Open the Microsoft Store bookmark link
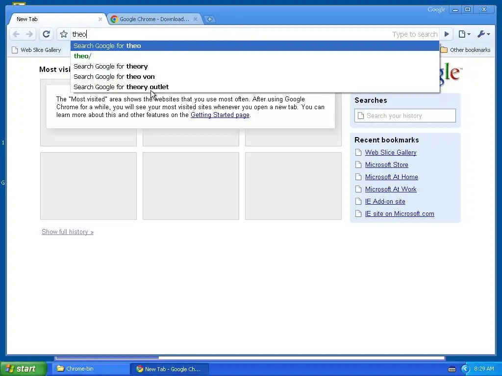This screenshot has width=502, height=376. pyautogui.click(x=386, y=164)
